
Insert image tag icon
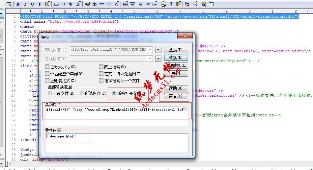coord(87,4)
